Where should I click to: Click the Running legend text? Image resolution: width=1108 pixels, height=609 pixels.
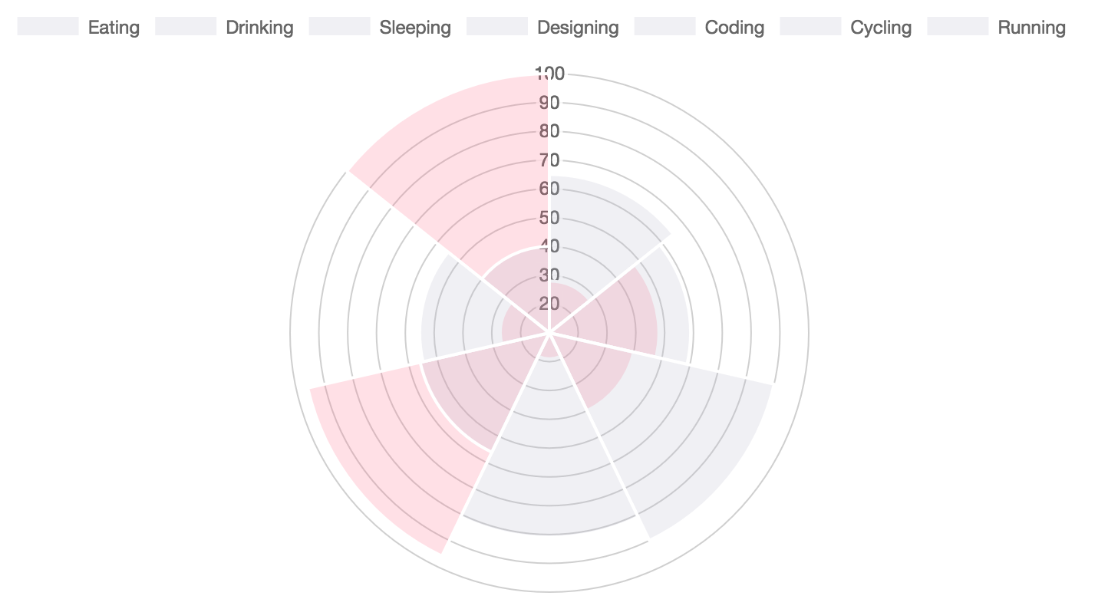coord(1031,28)
